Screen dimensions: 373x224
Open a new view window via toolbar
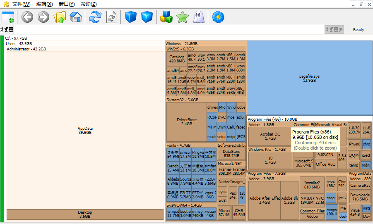pos(8,17)
